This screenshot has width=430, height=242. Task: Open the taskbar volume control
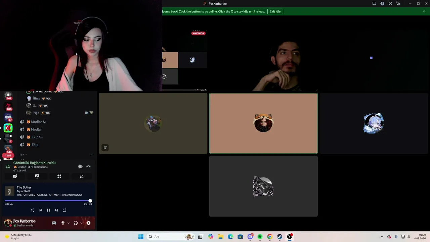coord(408,237)
